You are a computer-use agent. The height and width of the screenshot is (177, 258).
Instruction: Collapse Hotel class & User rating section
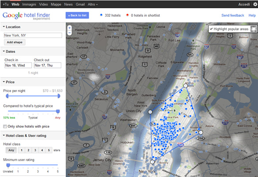25,136
